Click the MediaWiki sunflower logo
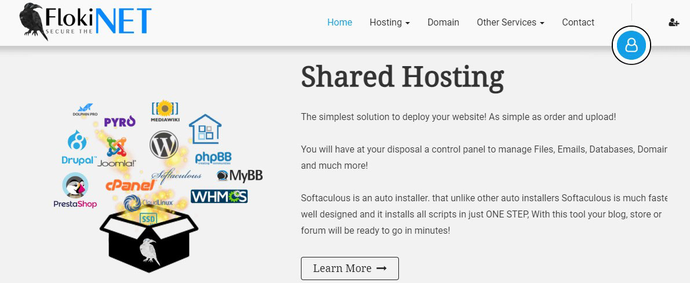This screenshot has width=690, height=283. pos(165,111)
